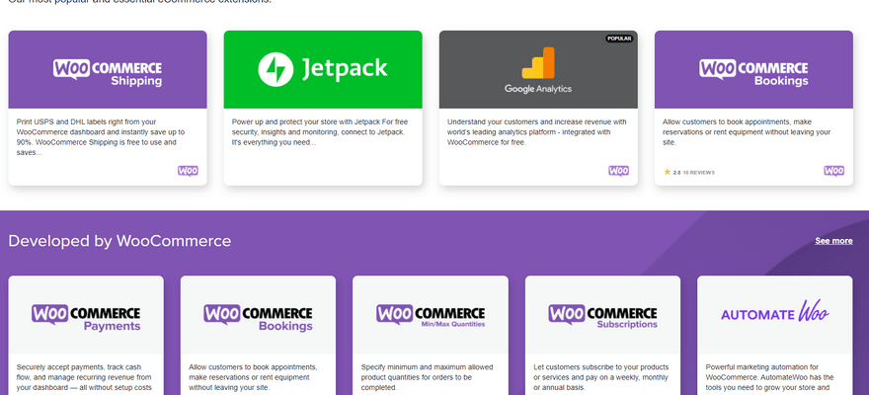The width and height of the screenshot is (869, 395).
Task: Open the 16 REVIEWS rating text
Action: pos(698,173)
